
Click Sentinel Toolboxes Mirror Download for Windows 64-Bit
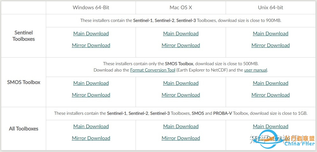[91, 45]
